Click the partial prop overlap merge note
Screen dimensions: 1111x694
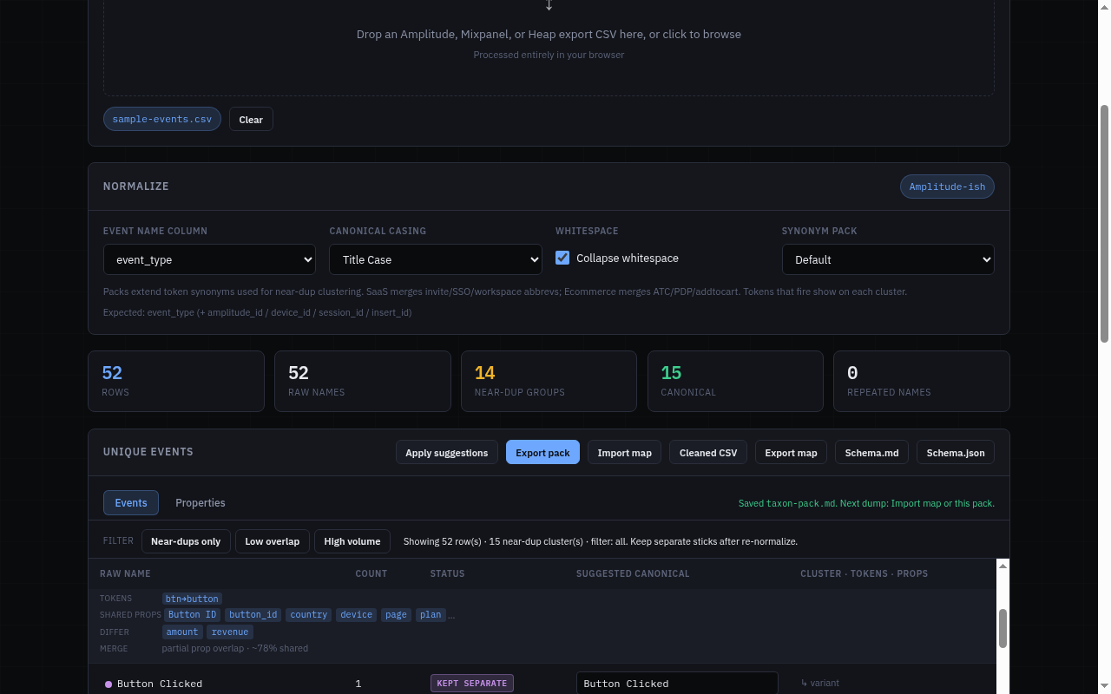pyautogui.click(x=234, y=649)
